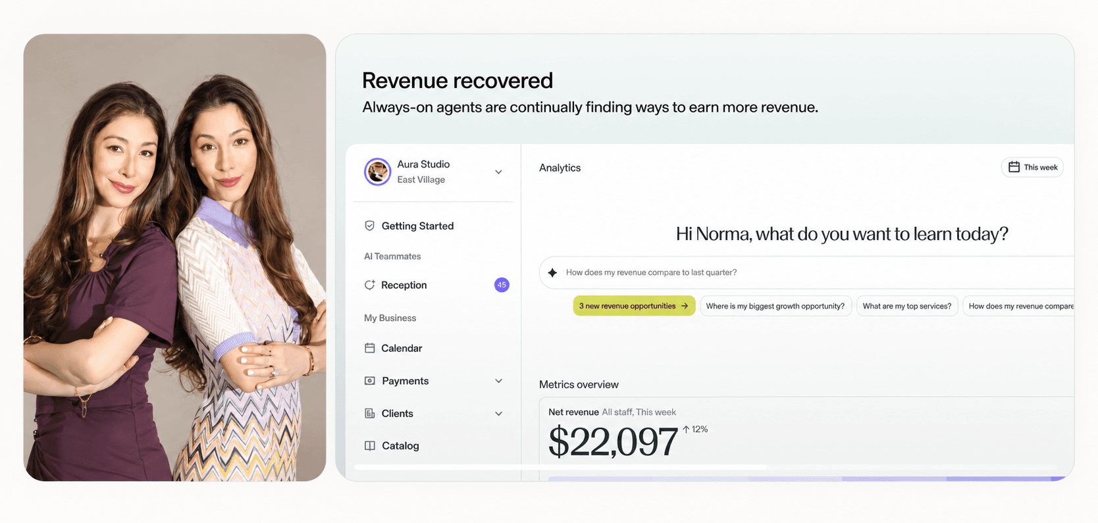Click the Revenue recovered heading
This screenshot has width=1098, height=523.
457,80
